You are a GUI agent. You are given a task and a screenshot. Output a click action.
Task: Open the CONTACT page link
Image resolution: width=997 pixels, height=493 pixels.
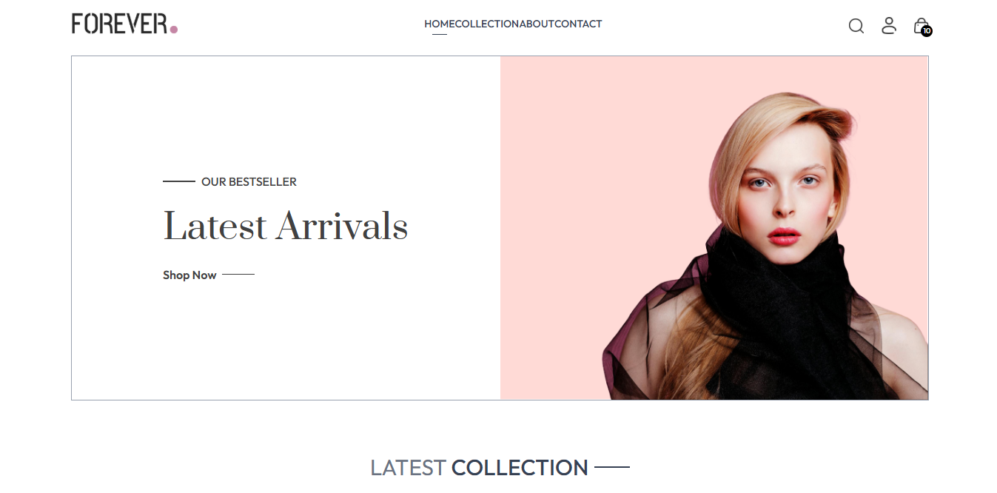578,24
